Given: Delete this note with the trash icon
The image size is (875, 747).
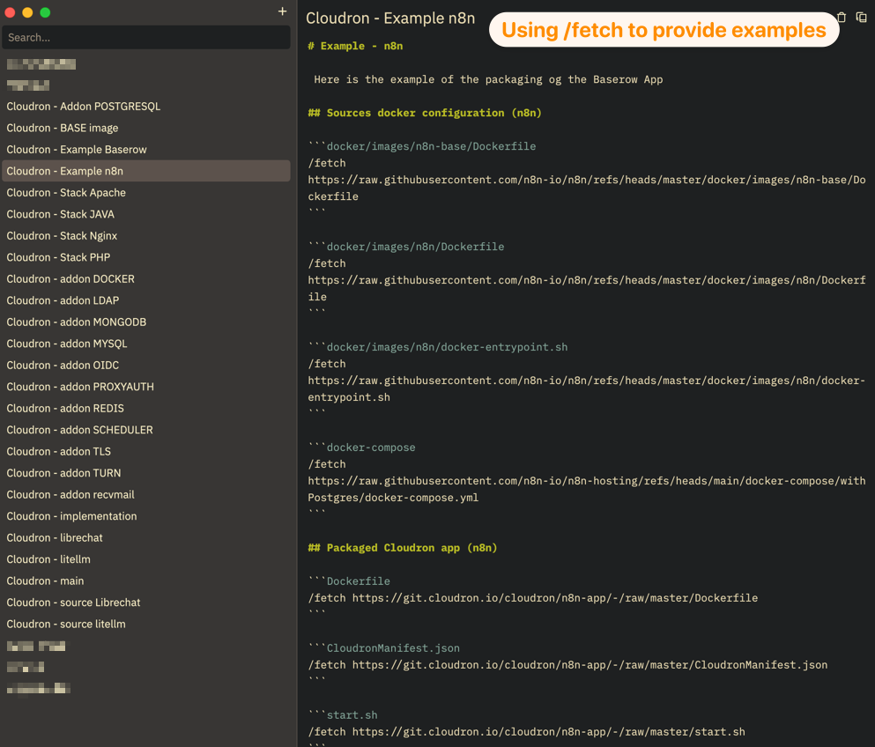Looking at the screenshot, I should coord(842,18).
